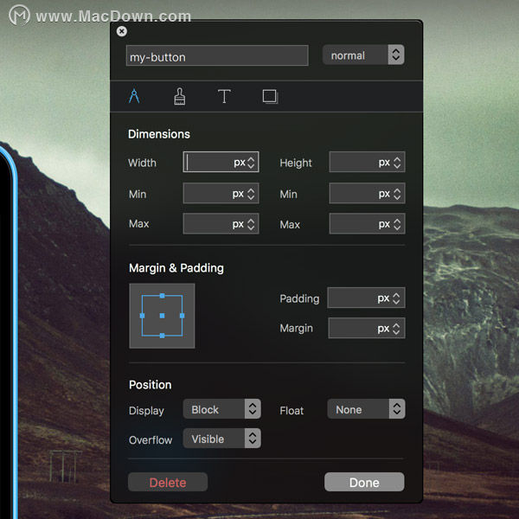Open the paintbrush style tab
Viewport: 519px width, 519px height.
tap(180, 97)
